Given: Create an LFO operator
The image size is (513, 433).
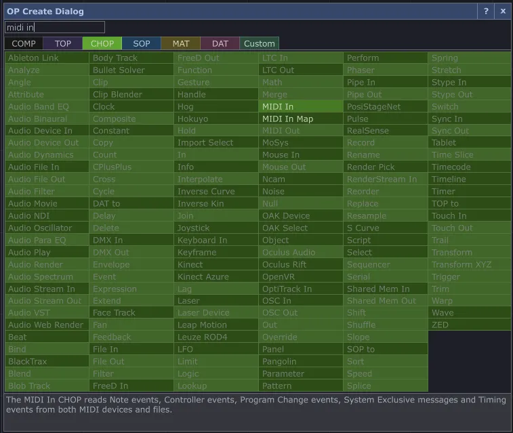Looking at the screenshot, I should click(216, 349).
